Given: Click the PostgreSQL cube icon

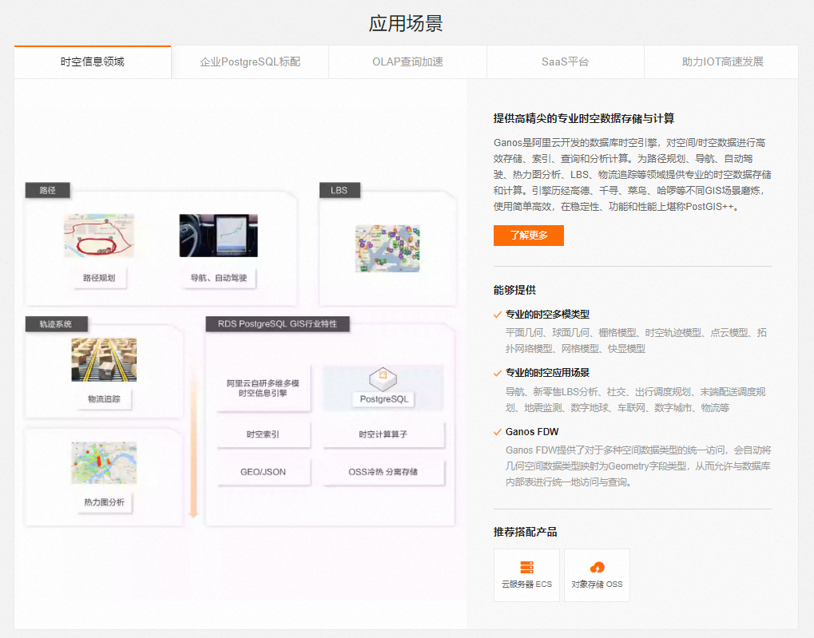Looking at the screenshot, I should tap(383, 379).
